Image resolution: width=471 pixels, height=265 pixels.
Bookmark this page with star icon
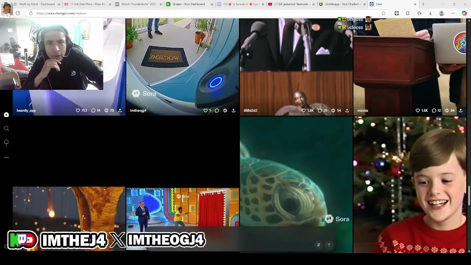[x=384, y=13]
